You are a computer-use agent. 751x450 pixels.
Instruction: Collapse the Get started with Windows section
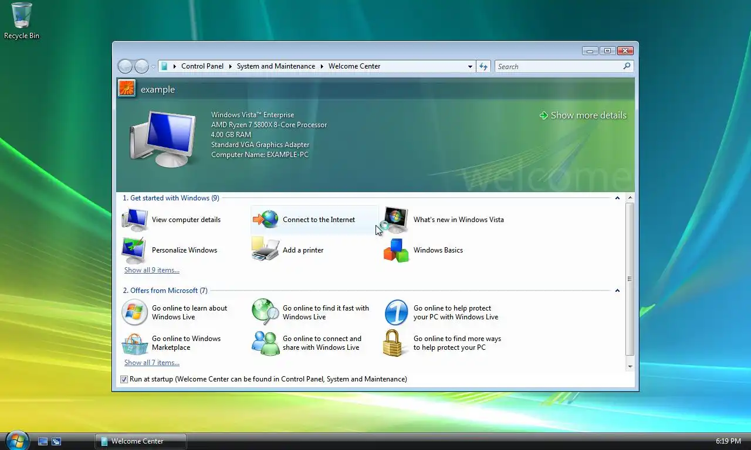617,198
